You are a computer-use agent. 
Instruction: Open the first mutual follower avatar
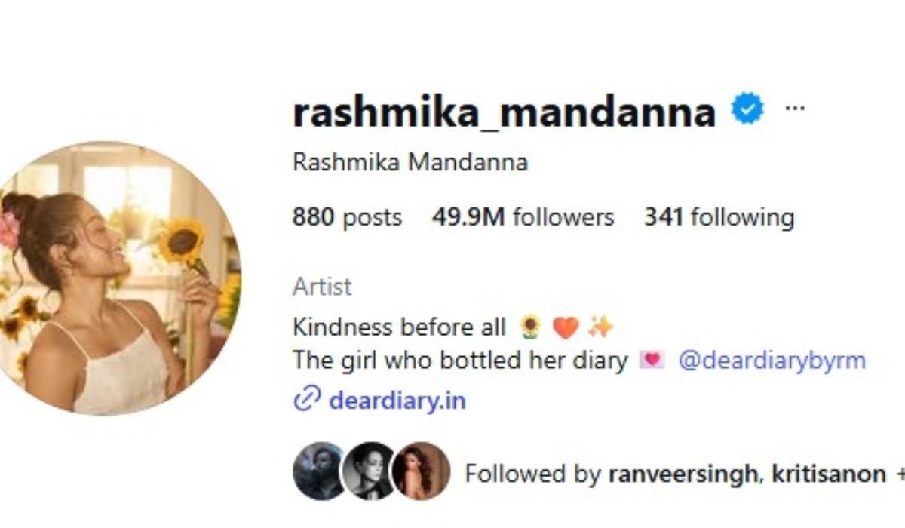pyautogui.click(x=321, y=471)
